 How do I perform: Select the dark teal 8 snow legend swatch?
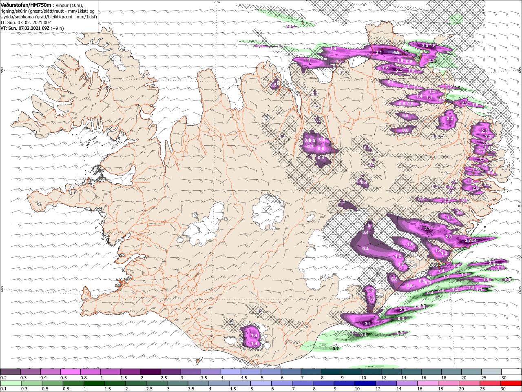point(330,372)
